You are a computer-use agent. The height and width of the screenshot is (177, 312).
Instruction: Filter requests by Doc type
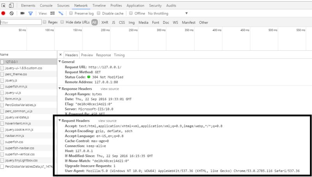pos(166,23)
